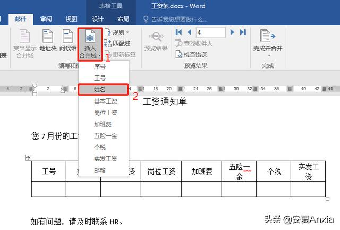Click the 实发工资 table header cell
The image size is (340, 230).
point(308,172)
